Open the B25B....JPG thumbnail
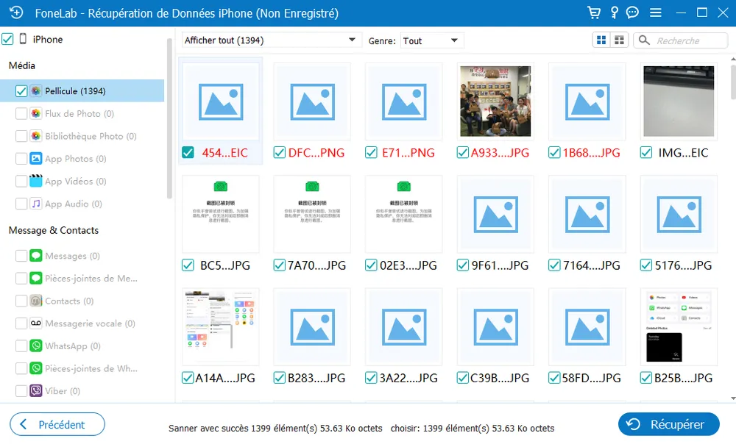 [679, 326]
